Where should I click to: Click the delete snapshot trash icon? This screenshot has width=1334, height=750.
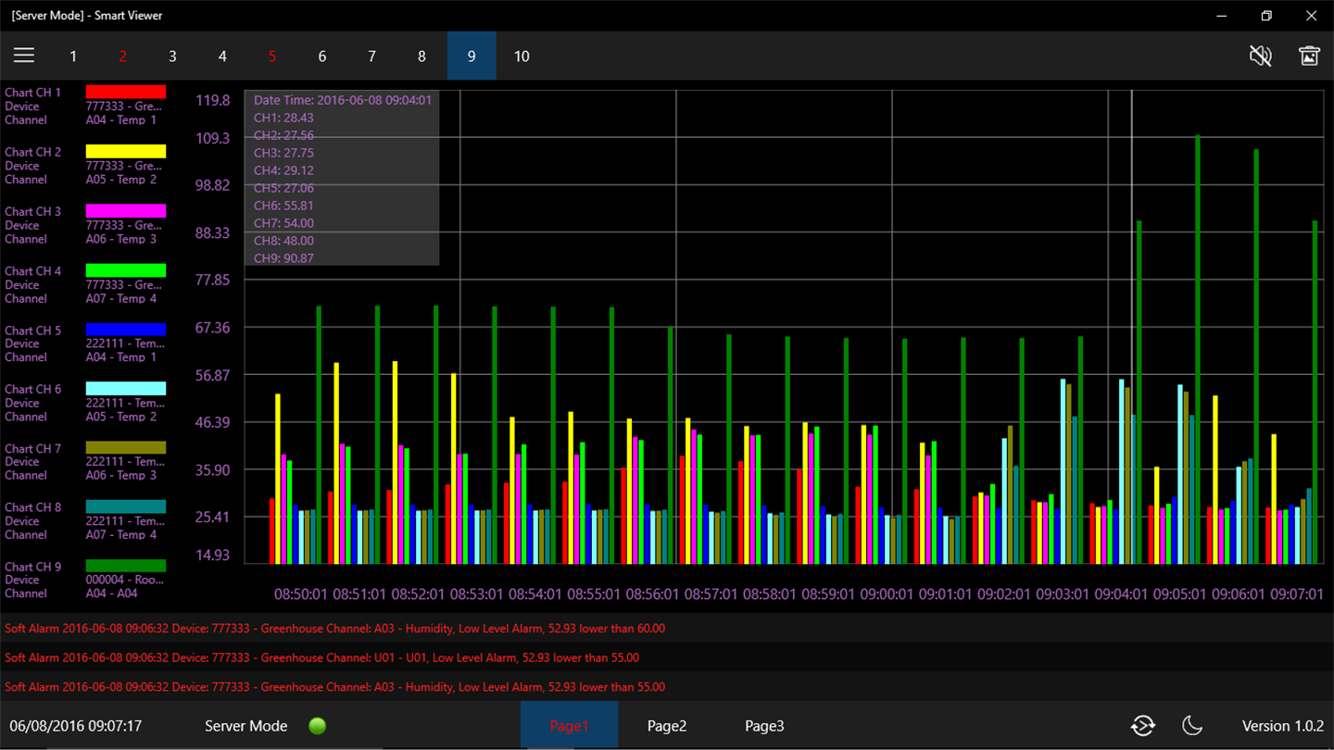(1309, 56)
